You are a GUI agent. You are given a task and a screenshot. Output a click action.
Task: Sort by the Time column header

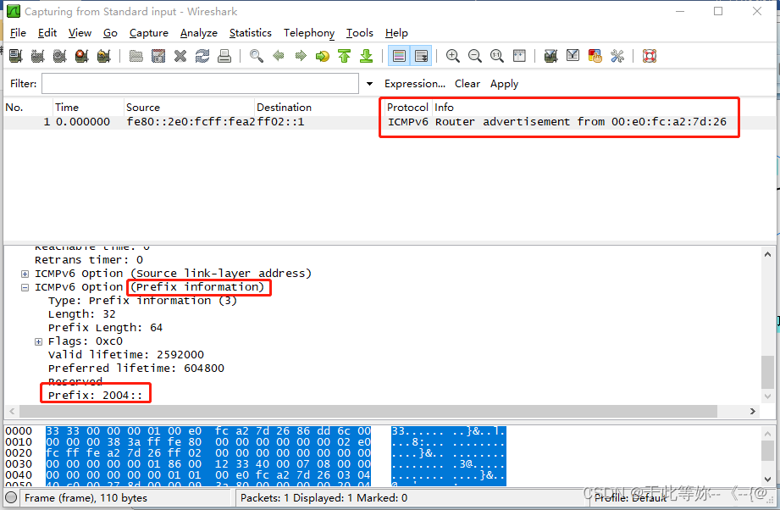click(88, 108)
